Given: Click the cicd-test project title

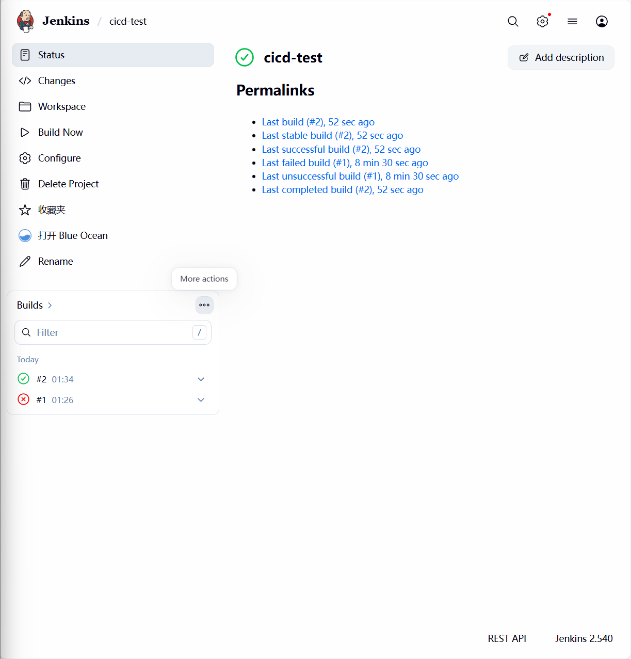Looking at the screenshot, I should pyautogui.click(x=293, y=57).
